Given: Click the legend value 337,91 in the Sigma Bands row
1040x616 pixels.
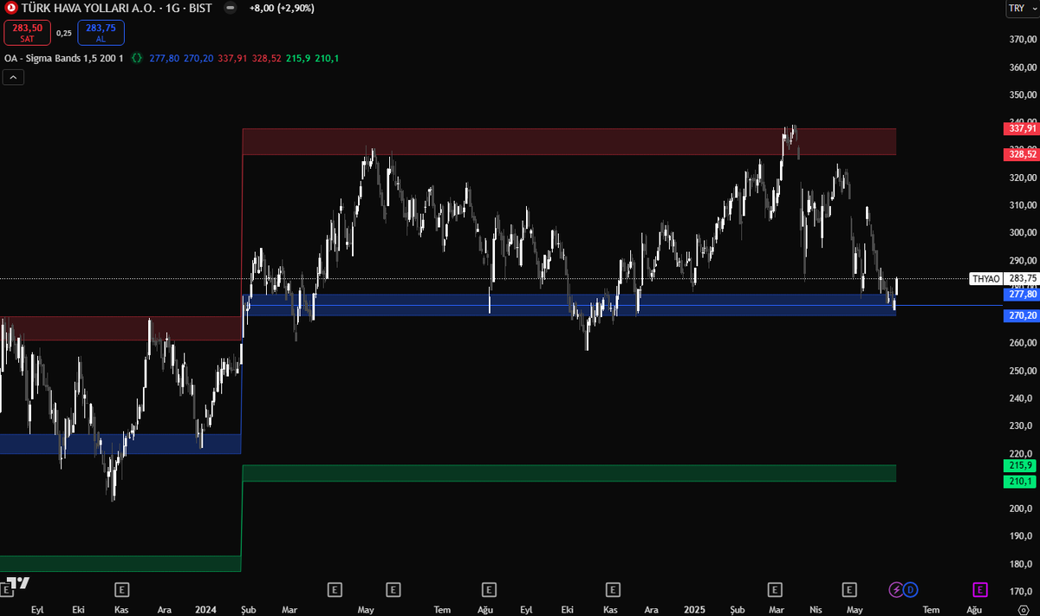Looking at the screenshot, I should point(231,58).
